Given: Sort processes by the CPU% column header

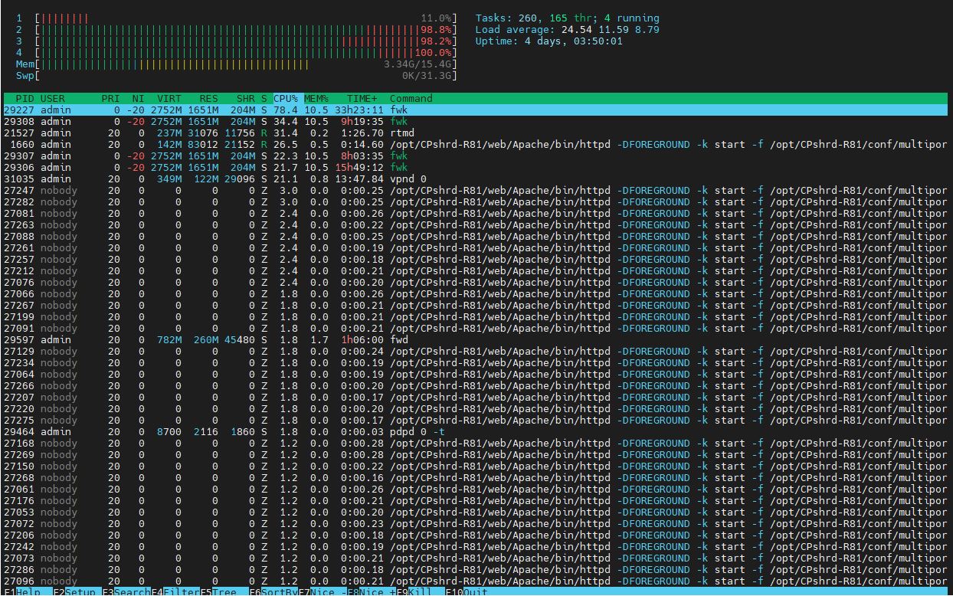Looking at the screenshot, I should tap(286, 98).
